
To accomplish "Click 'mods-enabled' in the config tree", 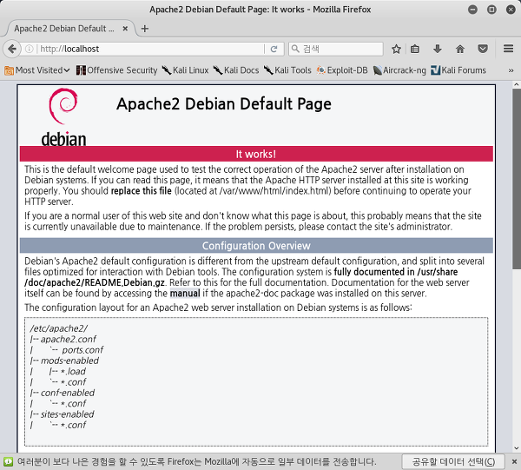I will 69,361.
